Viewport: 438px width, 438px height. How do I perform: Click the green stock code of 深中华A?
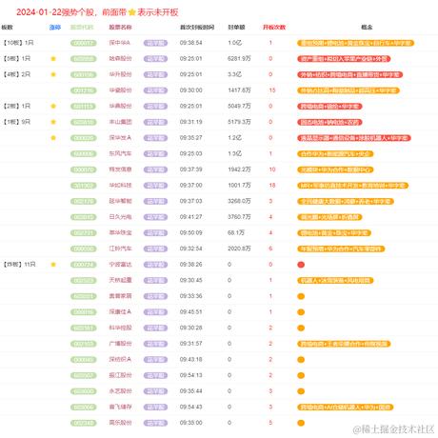[x=84, y=43]
